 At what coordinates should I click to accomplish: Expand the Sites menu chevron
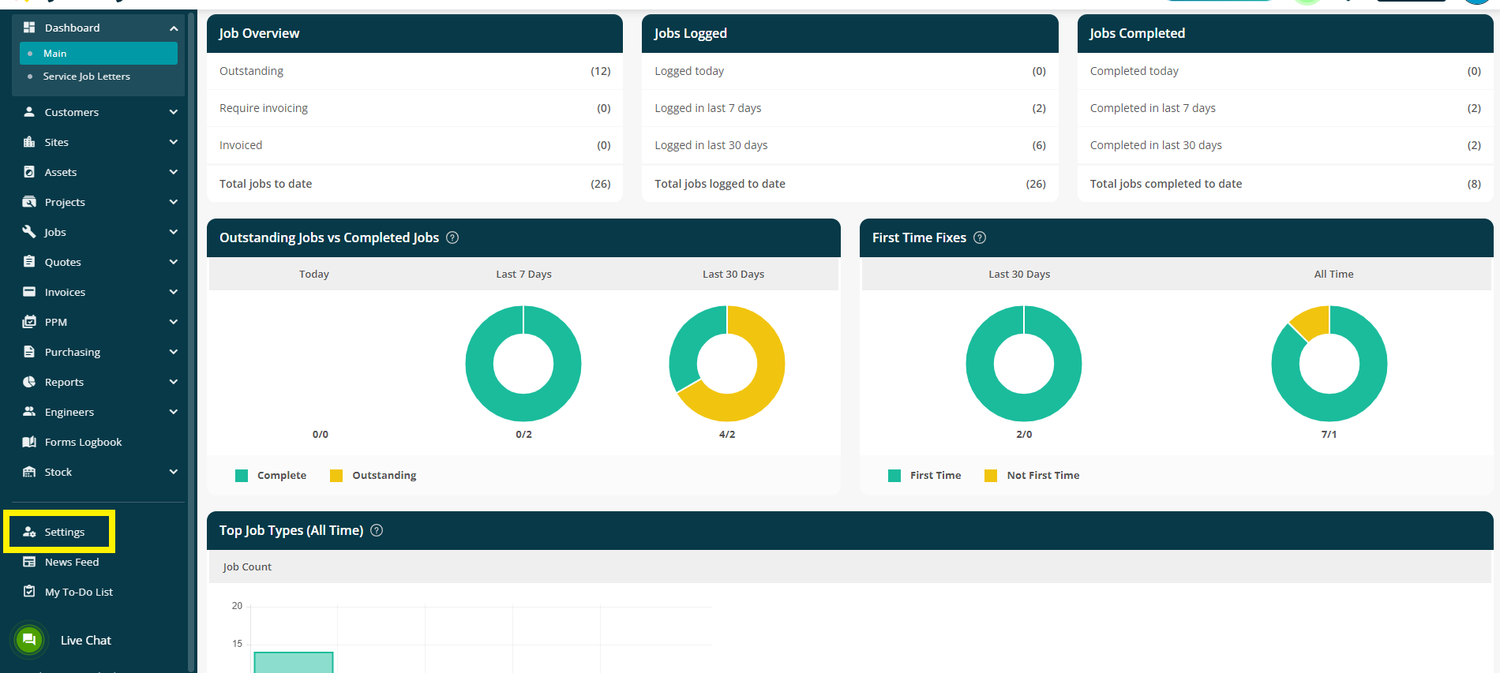174,142
